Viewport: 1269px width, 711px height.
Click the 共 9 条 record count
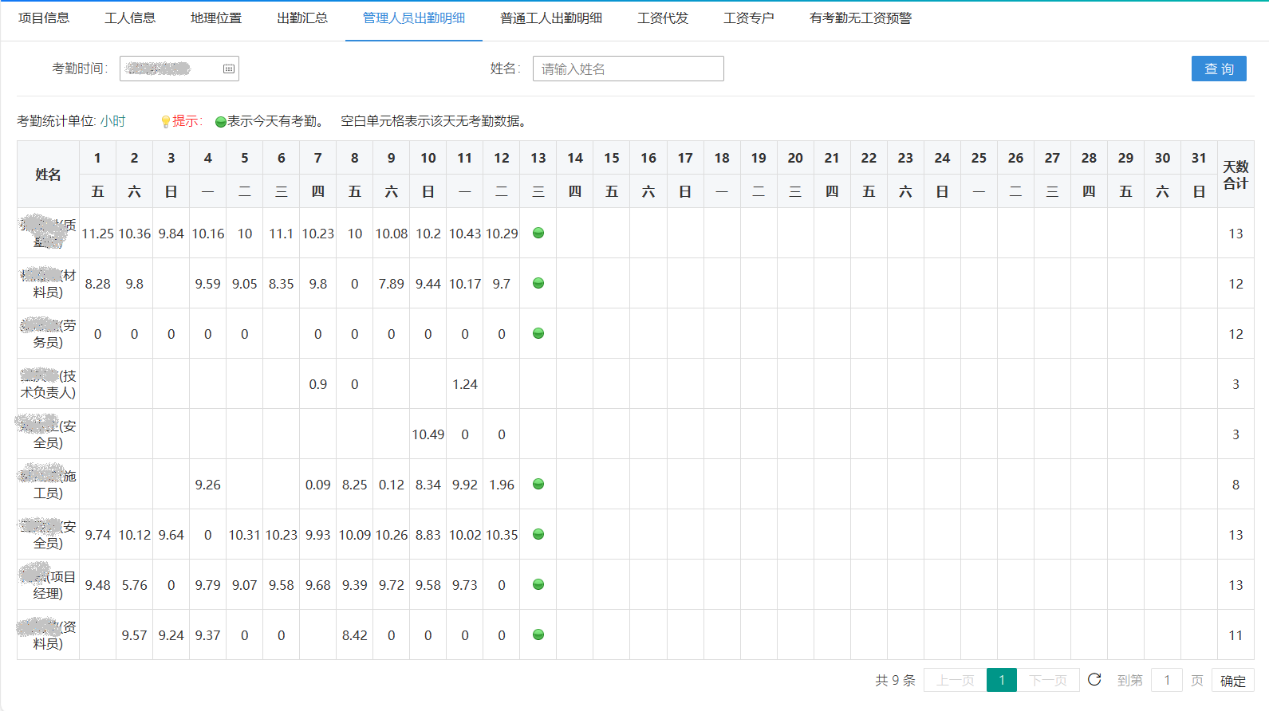click(x=895, y=680)
